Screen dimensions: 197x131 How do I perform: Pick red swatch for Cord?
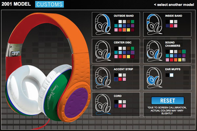(x=120, y=106)
